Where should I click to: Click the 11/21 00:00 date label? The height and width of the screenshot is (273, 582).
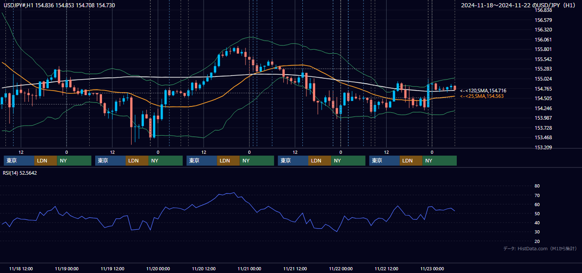pyautogui.click(x=250, y=269)
